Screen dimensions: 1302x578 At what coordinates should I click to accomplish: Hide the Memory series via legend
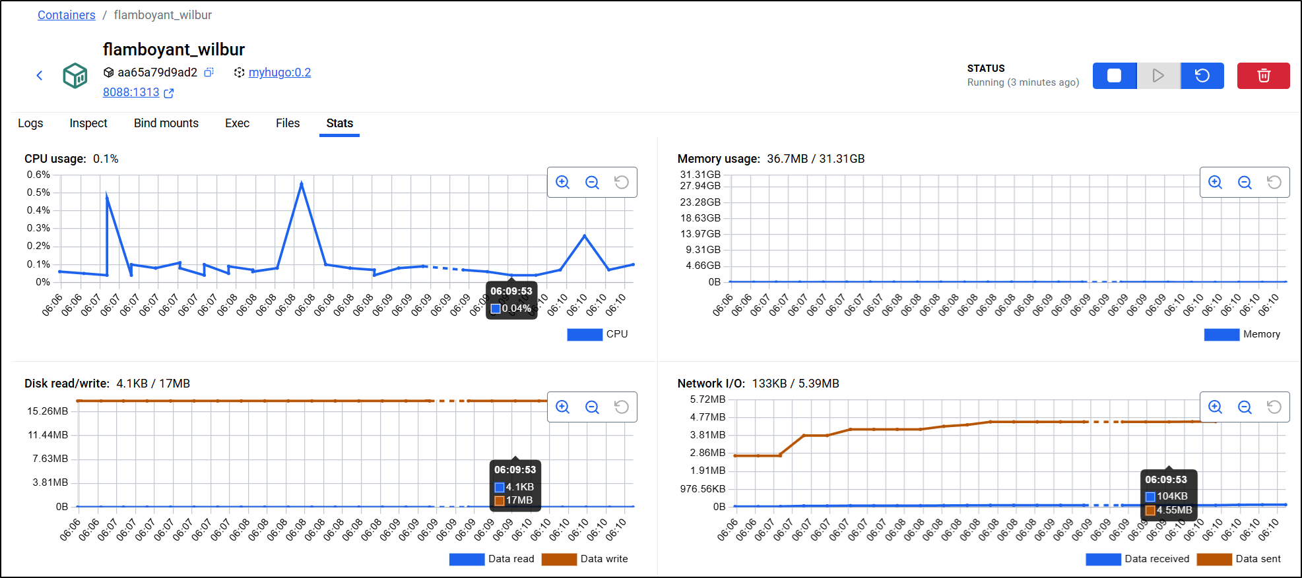pyautogui.click(x=1242, y=334)
